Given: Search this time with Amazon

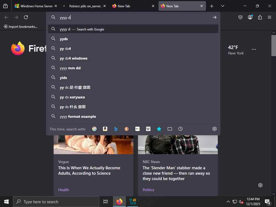Looking at the screenshot, I should (105, 129).
